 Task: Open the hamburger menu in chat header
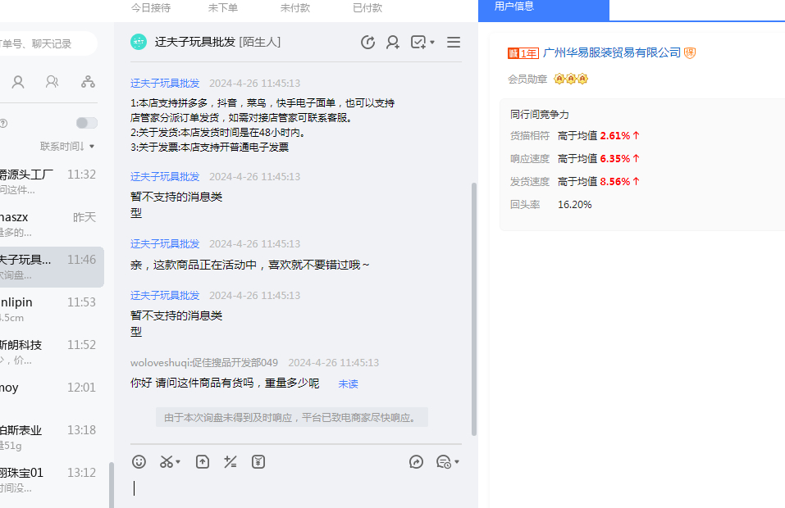coord(454,43)
